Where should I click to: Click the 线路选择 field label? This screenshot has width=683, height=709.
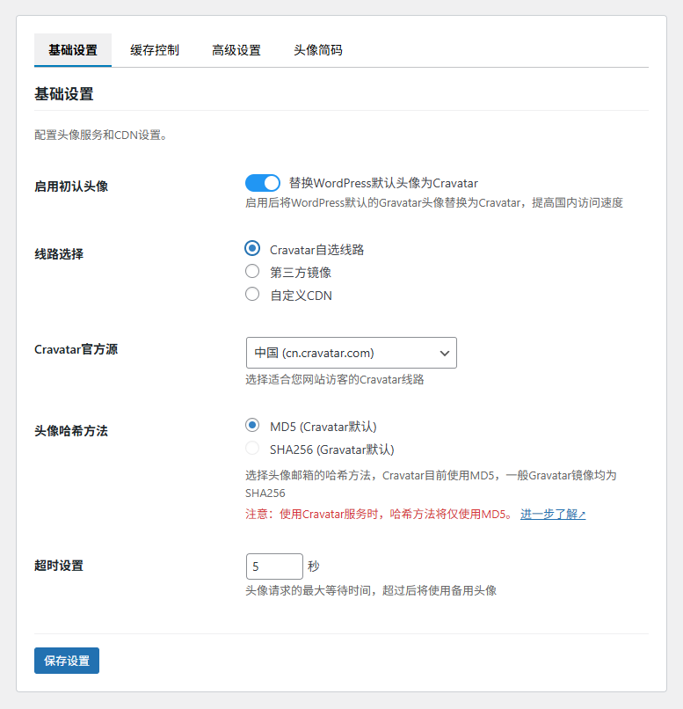[x=59, y=254]
